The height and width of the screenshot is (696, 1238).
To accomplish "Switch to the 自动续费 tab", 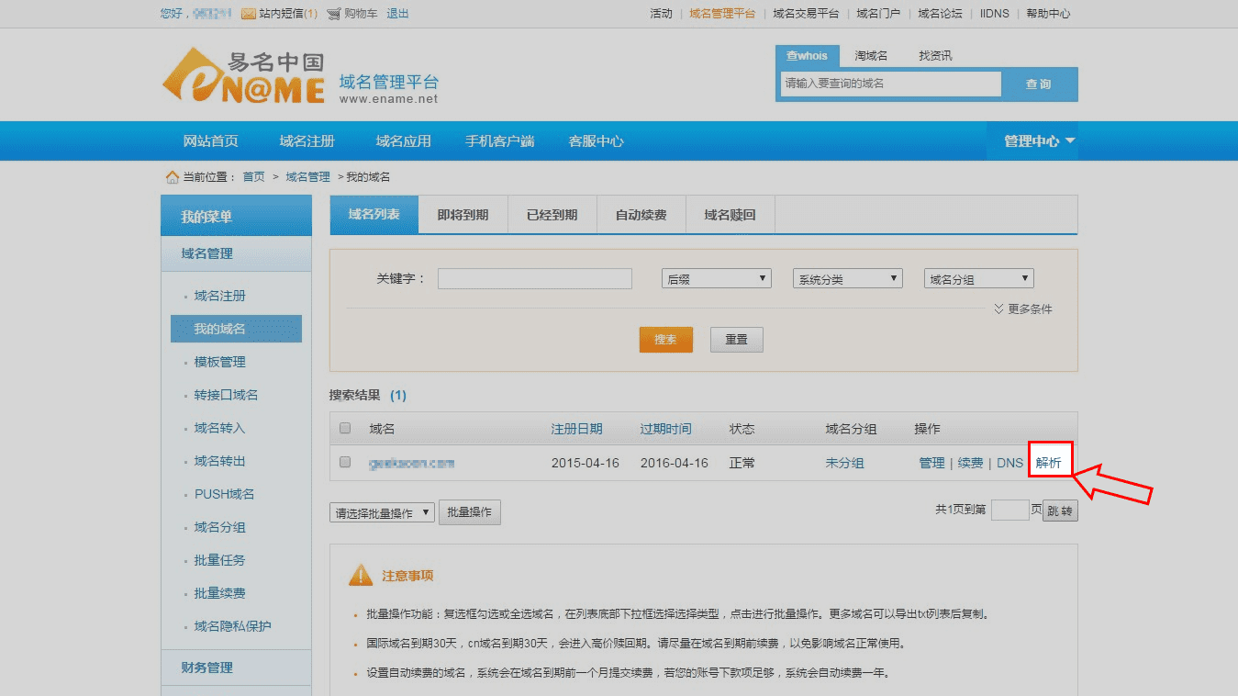I will (641, 215).
